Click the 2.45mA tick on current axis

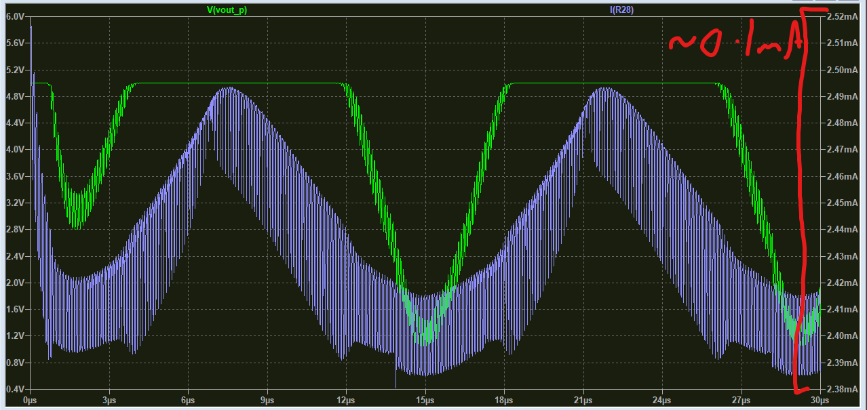[x=840, y=203]
